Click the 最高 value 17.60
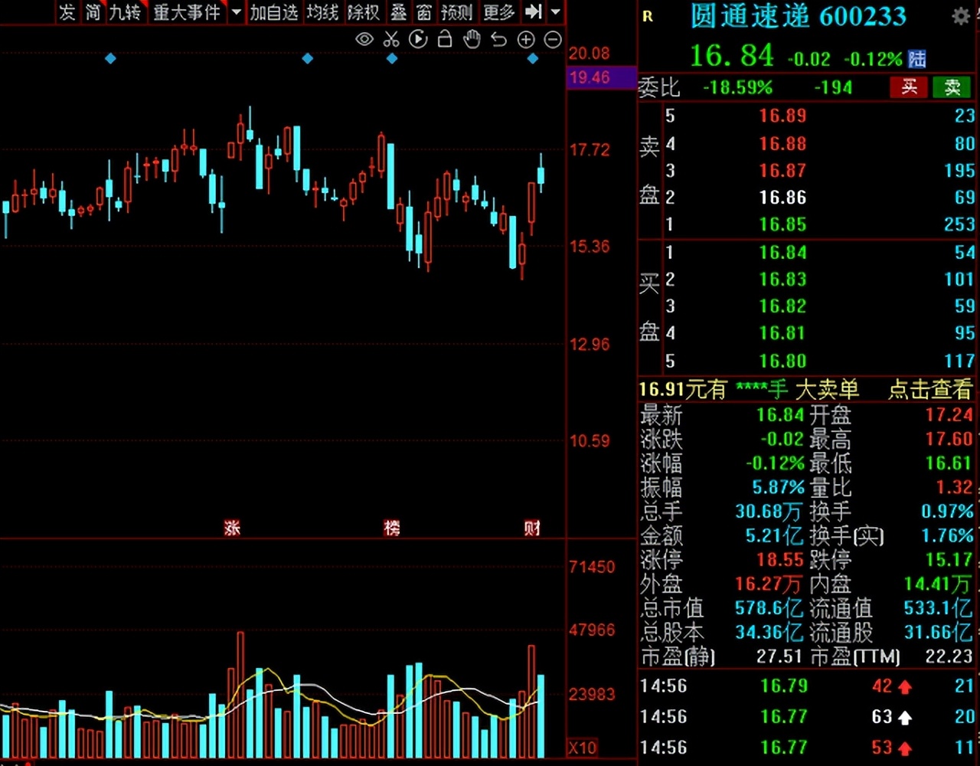Screen dimensions: 980x766 (949, 439)
